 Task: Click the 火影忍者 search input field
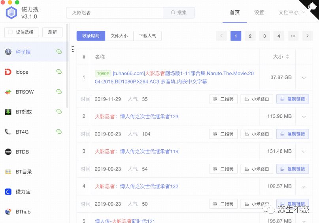tap(115, 13)
